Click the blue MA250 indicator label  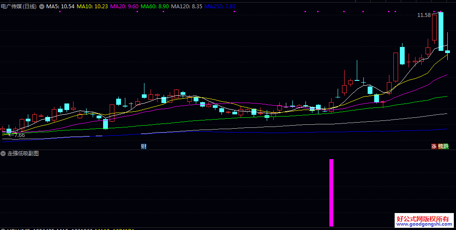coord(220,7)
